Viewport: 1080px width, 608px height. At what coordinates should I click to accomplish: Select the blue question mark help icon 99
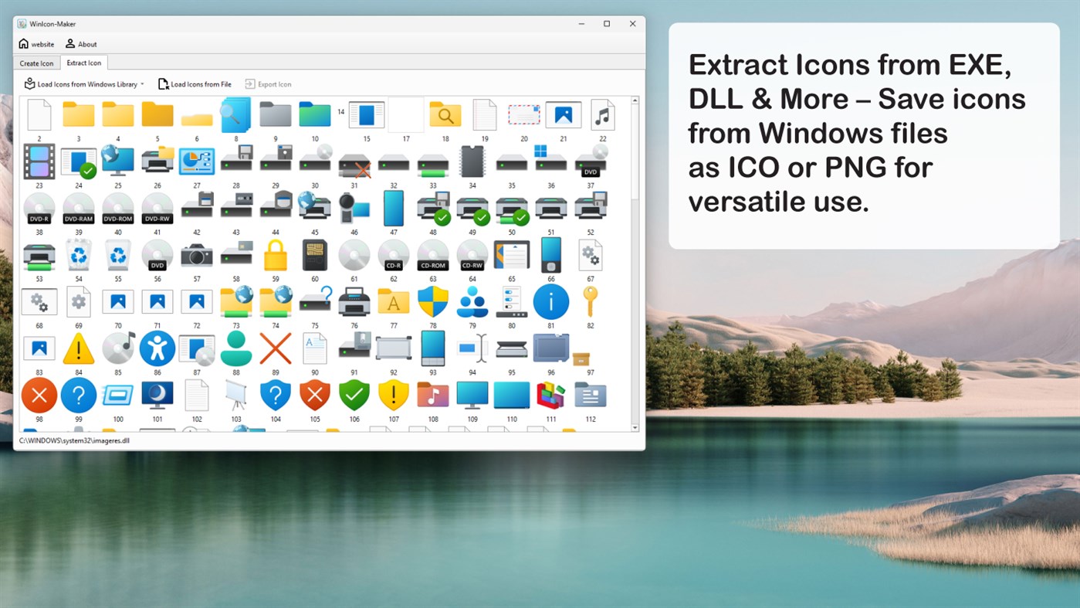[78, 395]
